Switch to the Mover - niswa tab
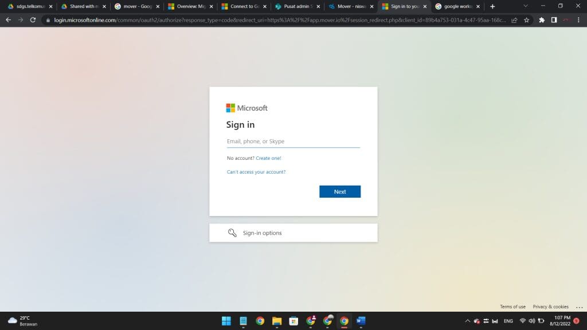This screenshot has height=330, width=587. [x=351, y=6]
